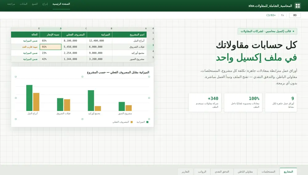Switch to the المشاريع sheet tab
The height and width of the screenshot is (175, 308).
point(288,172)
